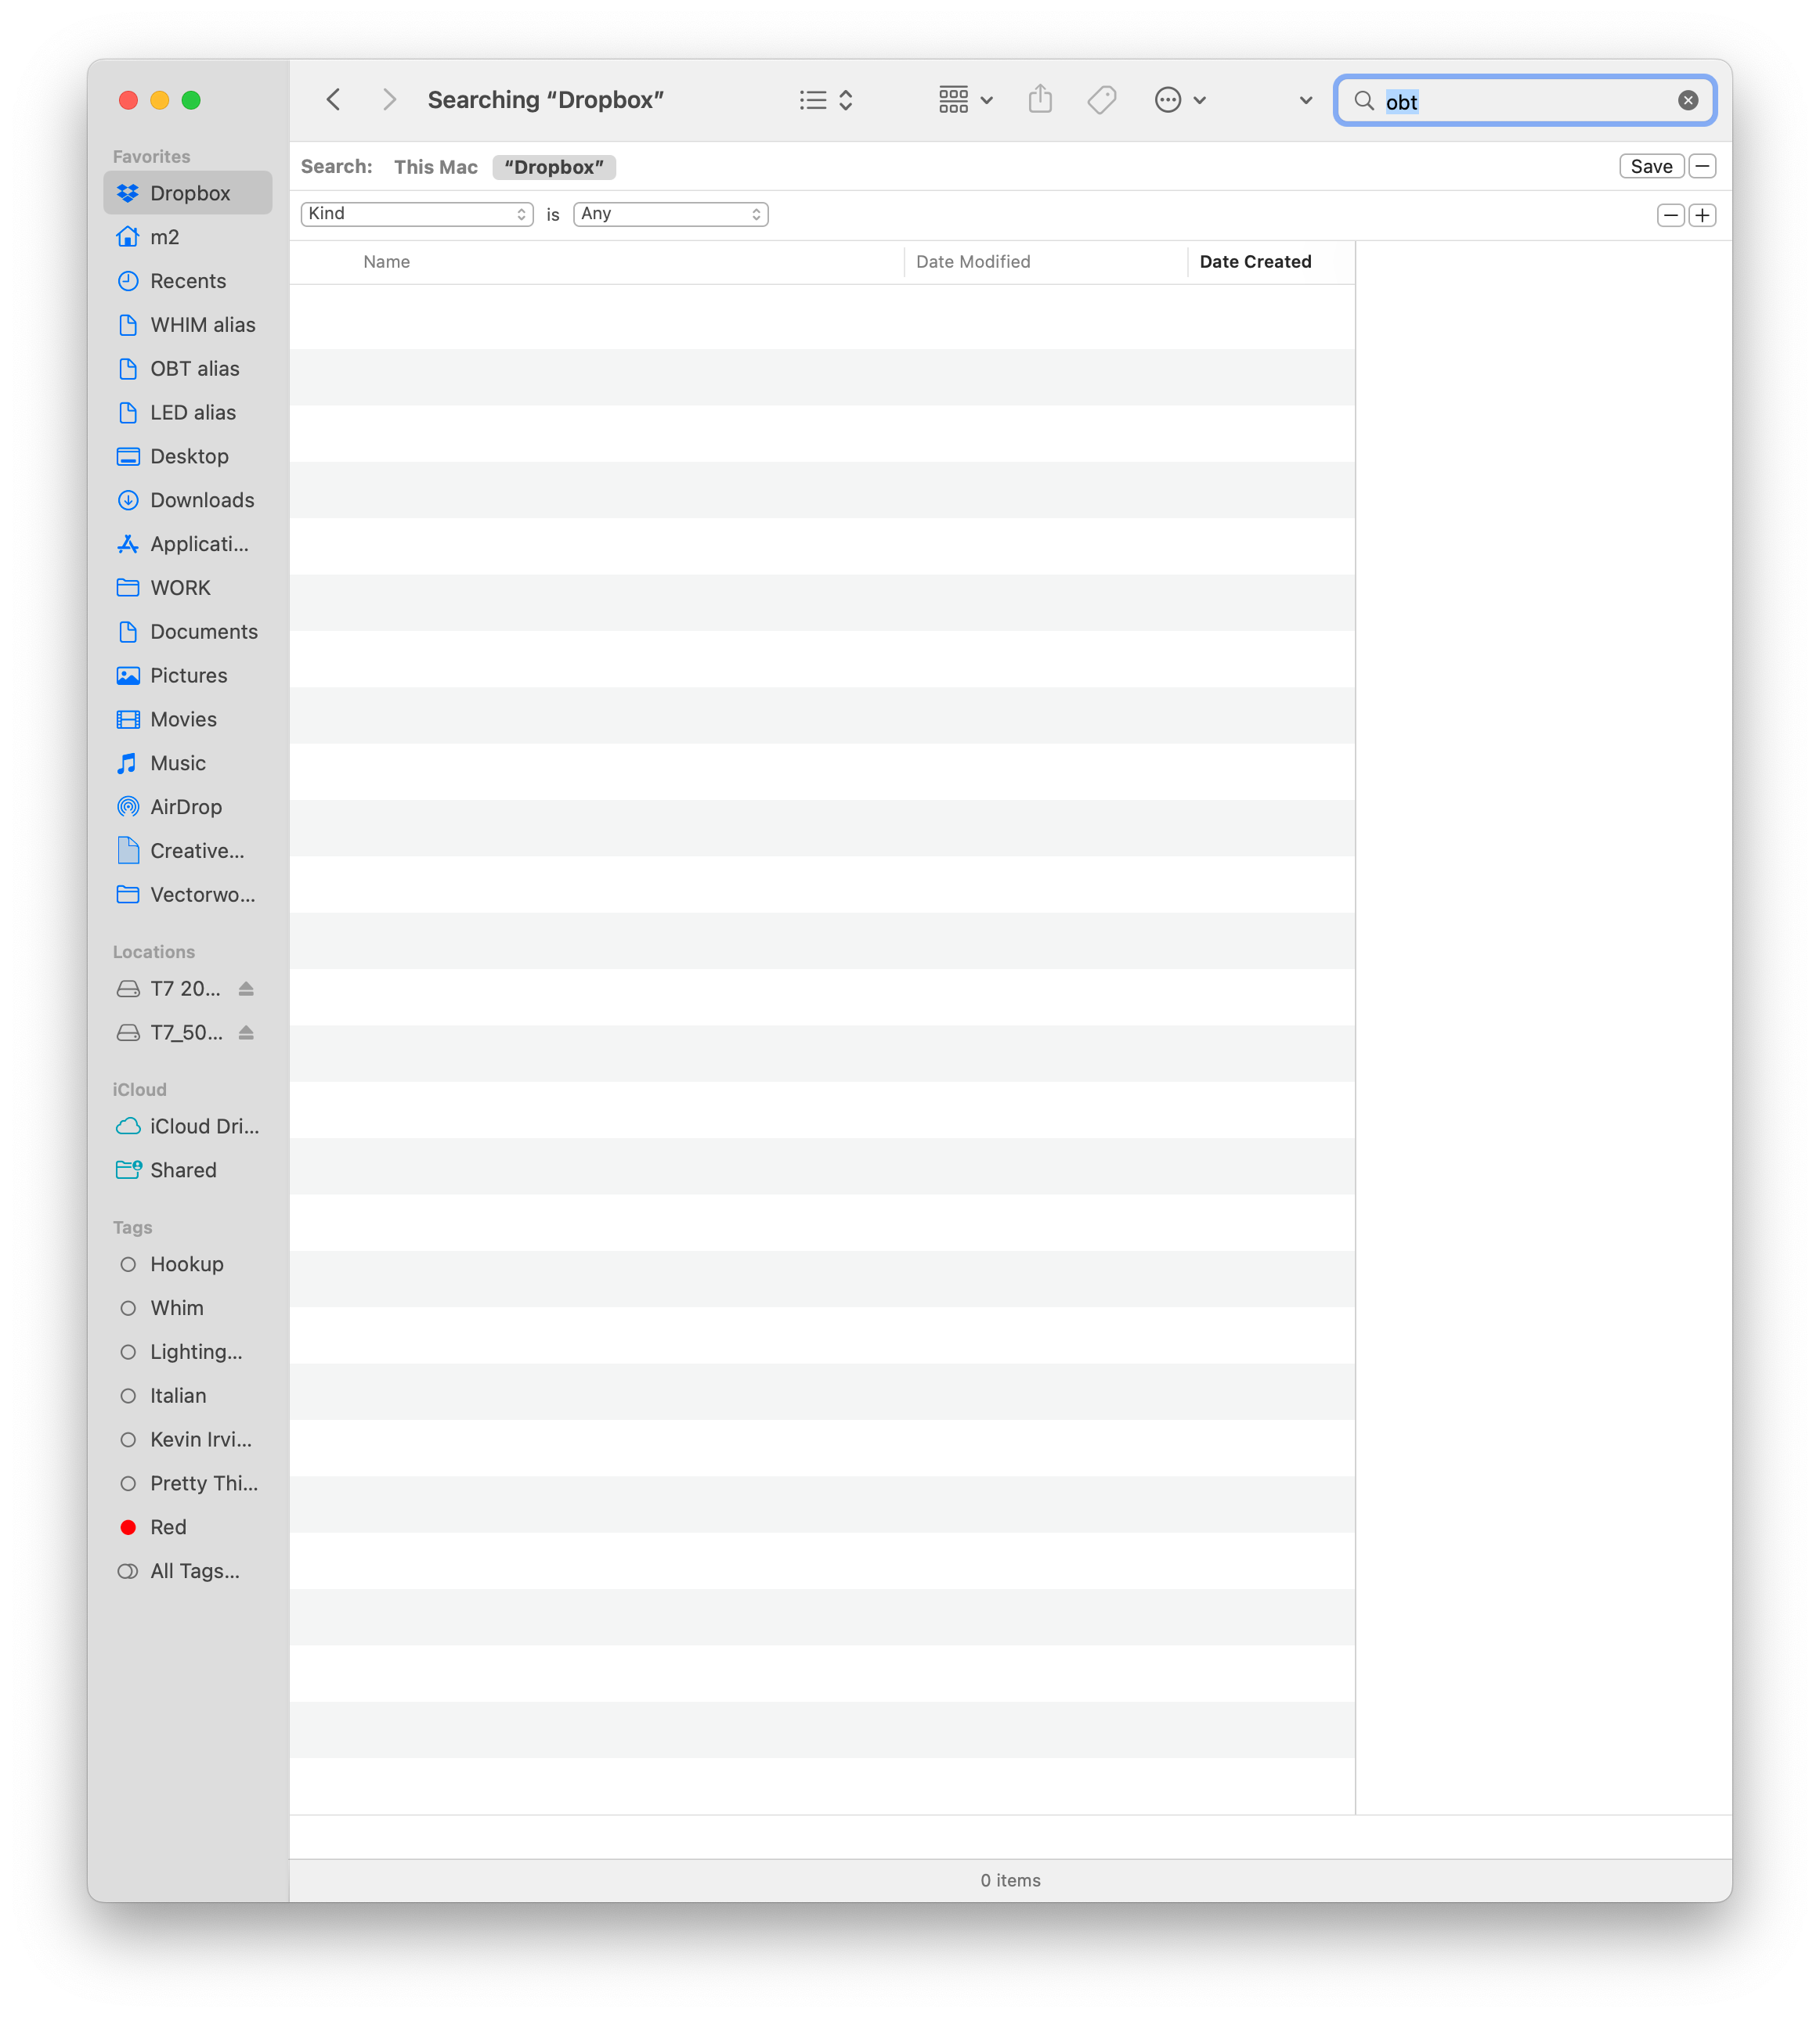This screenshot has width=1820, height=2018.
Task: Open LED alias in sidebar
Action: [188, 413]
